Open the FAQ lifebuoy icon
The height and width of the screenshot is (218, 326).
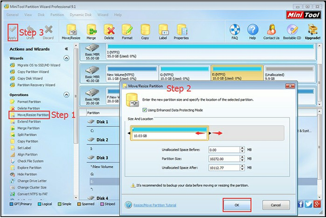(235, 29)
